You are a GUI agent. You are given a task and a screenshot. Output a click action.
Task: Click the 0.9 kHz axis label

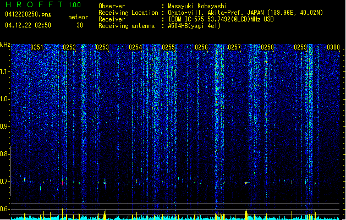pos(4,127)
